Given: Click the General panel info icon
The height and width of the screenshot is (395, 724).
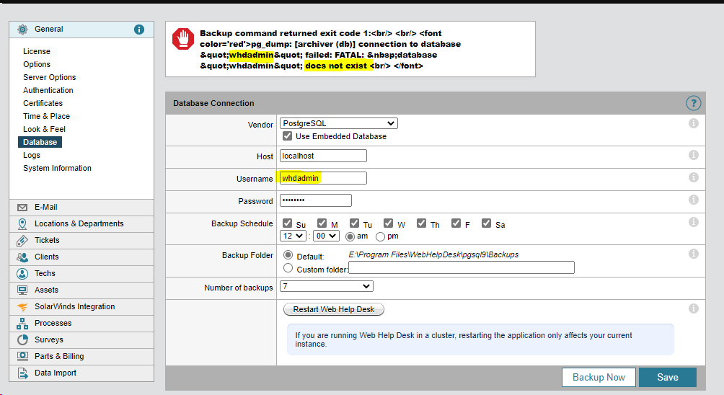Looking at the screenshot, I should click(139, 30).
